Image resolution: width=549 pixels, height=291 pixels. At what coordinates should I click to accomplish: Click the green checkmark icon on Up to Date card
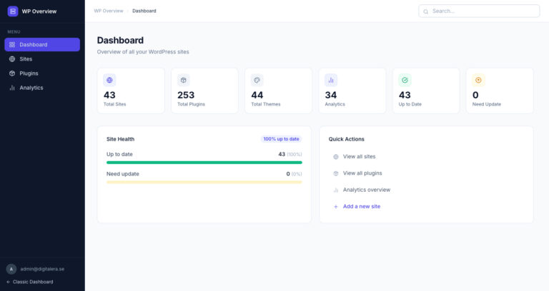405,81
